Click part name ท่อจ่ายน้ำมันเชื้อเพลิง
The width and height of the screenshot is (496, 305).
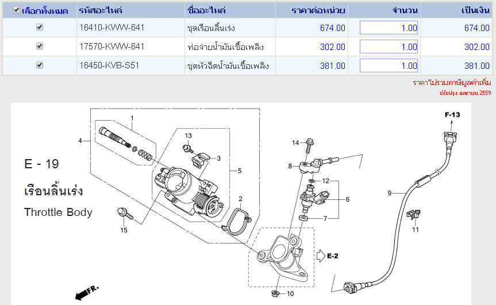225,47
